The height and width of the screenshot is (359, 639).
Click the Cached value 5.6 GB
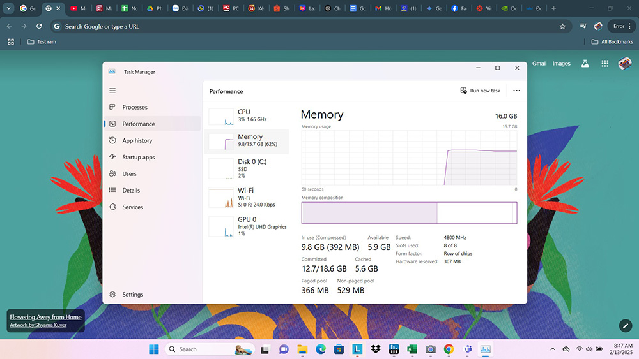click(366, 268)
